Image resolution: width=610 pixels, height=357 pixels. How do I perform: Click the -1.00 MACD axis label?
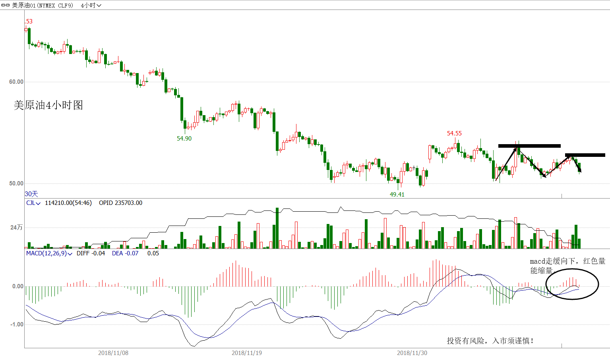(x=17, y=324)
